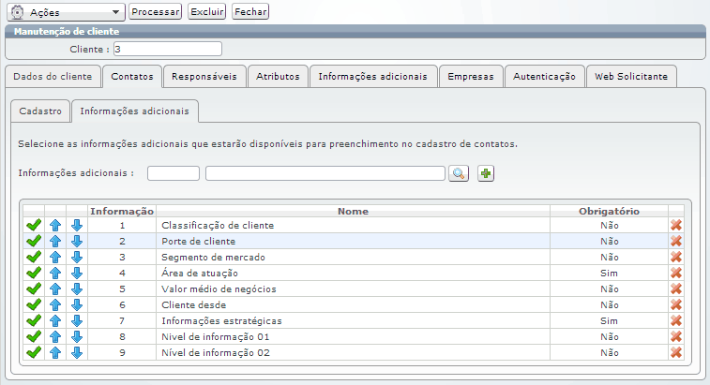Click the Fechar button
710x385 pixels.
(249, 12)
